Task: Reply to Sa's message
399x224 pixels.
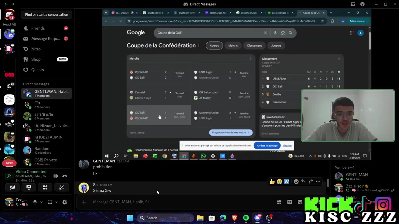Action: click(x=303, y=182)
